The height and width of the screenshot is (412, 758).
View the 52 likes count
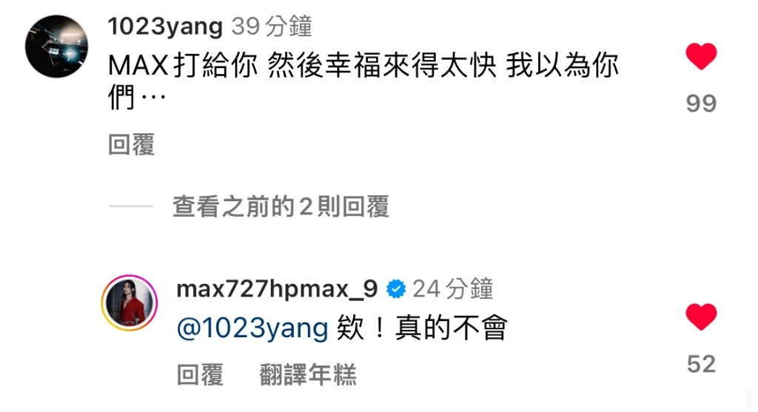tap(701, 364)
